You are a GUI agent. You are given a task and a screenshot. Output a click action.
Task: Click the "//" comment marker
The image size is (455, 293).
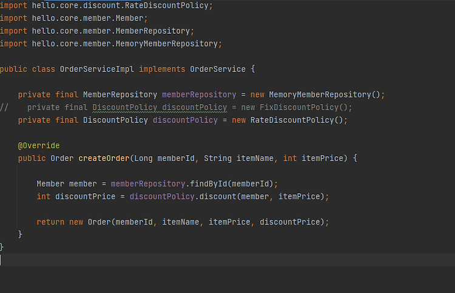[4, 107]
